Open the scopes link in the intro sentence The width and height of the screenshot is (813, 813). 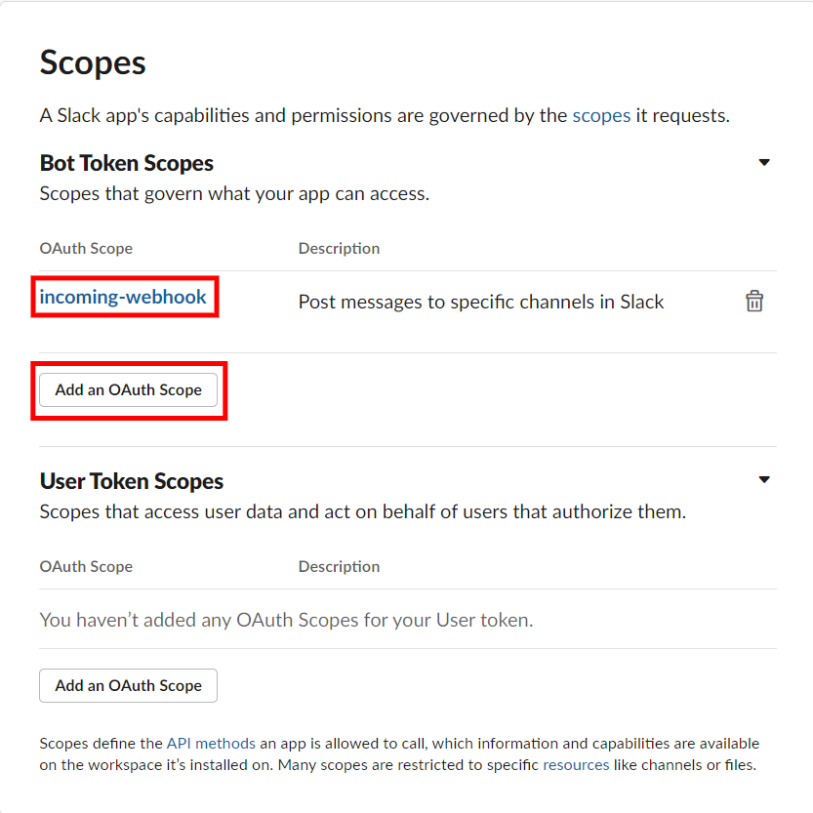coord(601,115)
